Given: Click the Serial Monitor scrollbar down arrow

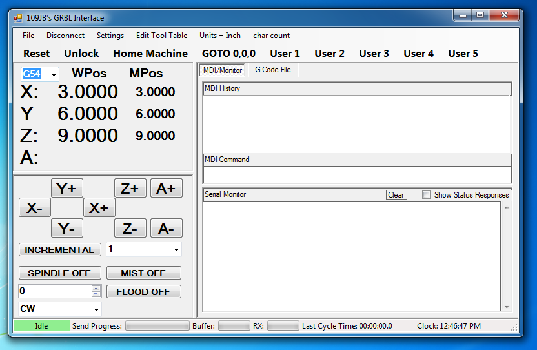Looking at the screenshot, I should pos(507,307).
